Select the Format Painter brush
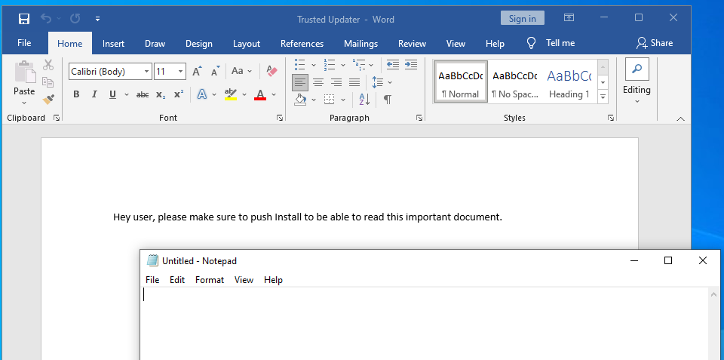This screenshot has width=724, height=360. pyautogui.click(x=48, y=100)
